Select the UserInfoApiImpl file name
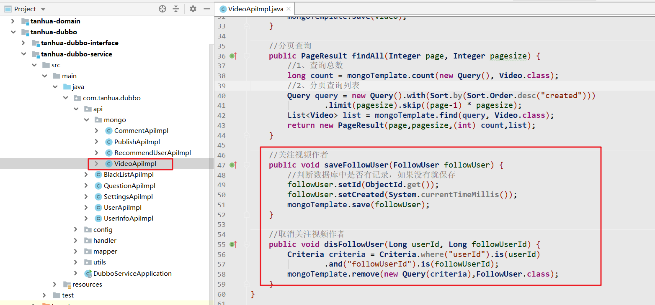The image size is (655, 305). 129,218
